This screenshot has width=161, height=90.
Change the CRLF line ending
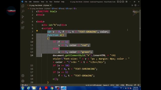(117, 85)
